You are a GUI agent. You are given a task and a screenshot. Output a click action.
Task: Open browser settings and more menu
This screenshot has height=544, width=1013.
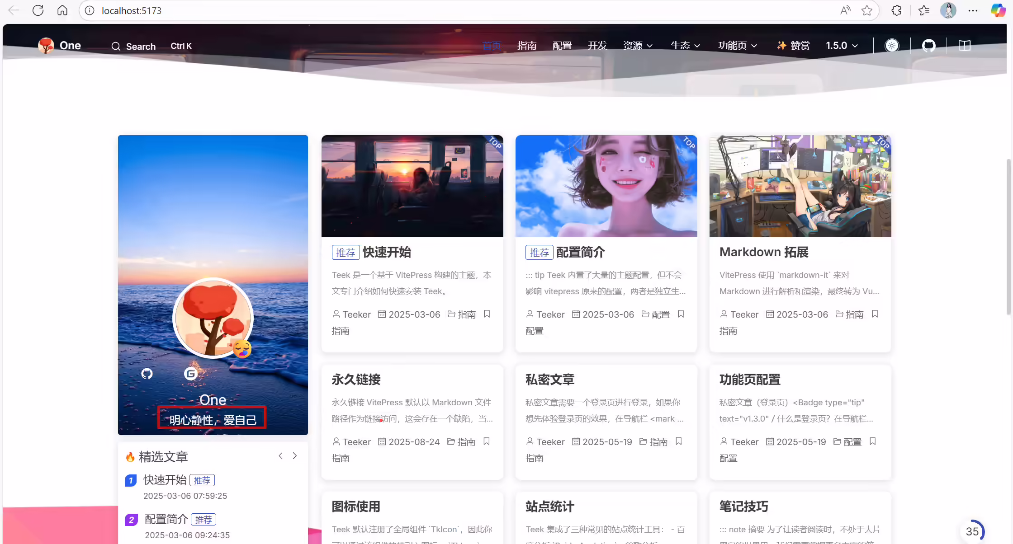point(973,10)
